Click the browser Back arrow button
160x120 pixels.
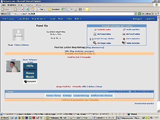pyautogui.click(x=3, y=9)
